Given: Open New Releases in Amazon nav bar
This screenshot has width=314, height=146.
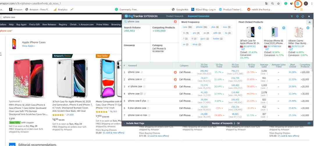Looking at the screenshot, I should pyautogui.click(x=49, y=24).
